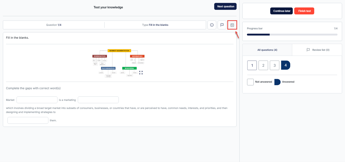The height and width of the screenshot is (162, 345).
Task: Click the test progress bar
Action: pyautogui.click(x=292, y=35)
